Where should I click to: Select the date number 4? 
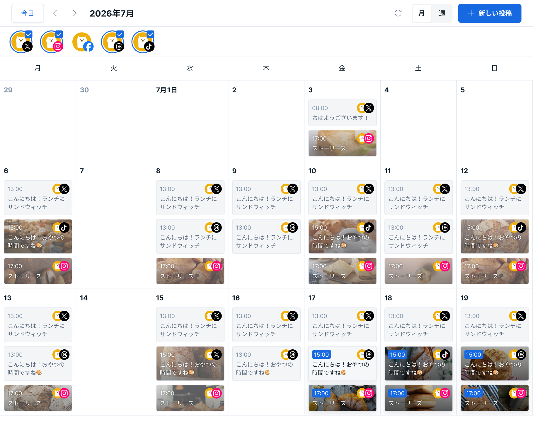pos(387,90)
